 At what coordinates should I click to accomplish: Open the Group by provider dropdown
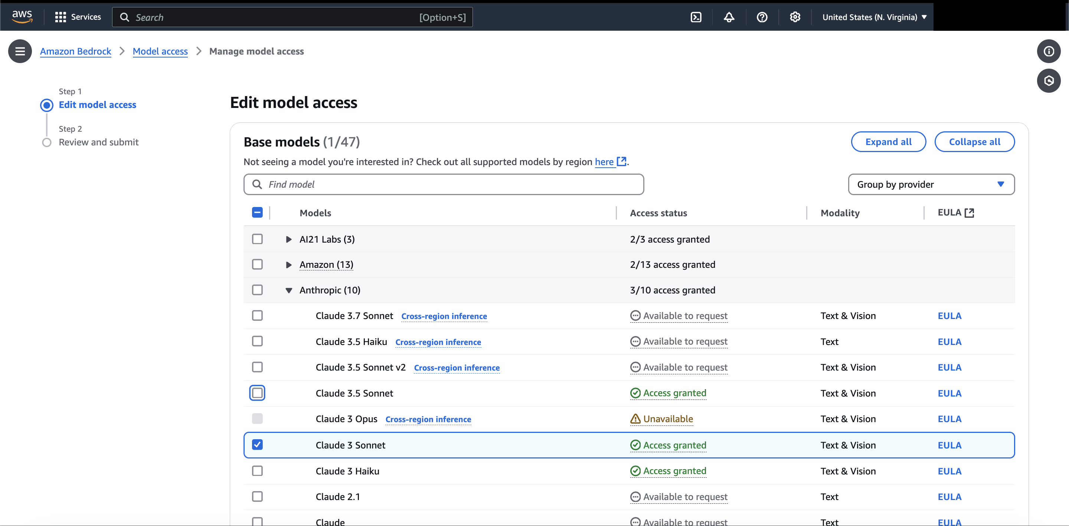pyautogui.click(x=931, y=184)
